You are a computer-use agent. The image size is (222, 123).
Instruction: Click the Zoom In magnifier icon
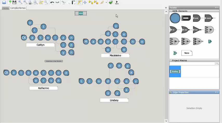point(20,2)
